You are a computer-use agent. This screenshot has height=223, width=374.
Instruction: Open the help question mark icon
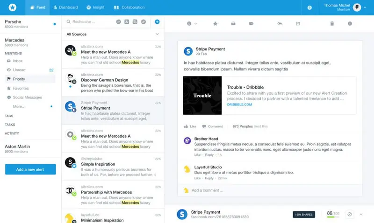click(309, 7)
